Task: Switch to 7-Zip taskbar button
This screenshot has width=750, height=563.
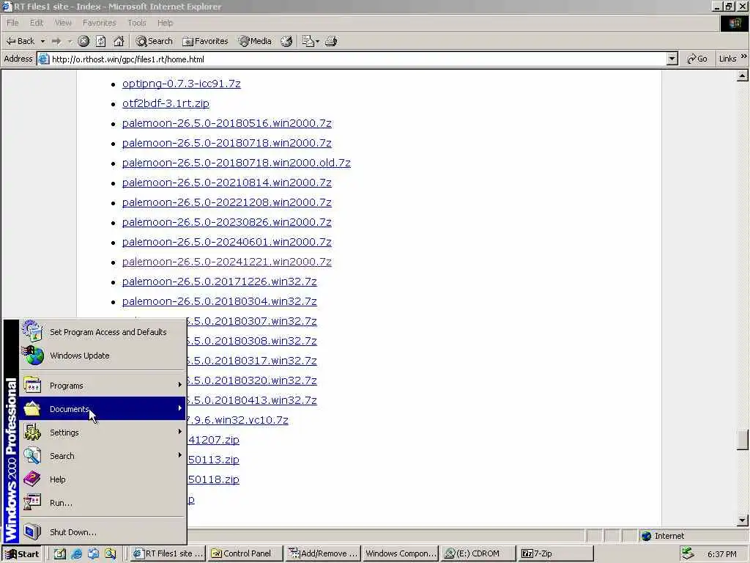Action: tap(556, 554)
